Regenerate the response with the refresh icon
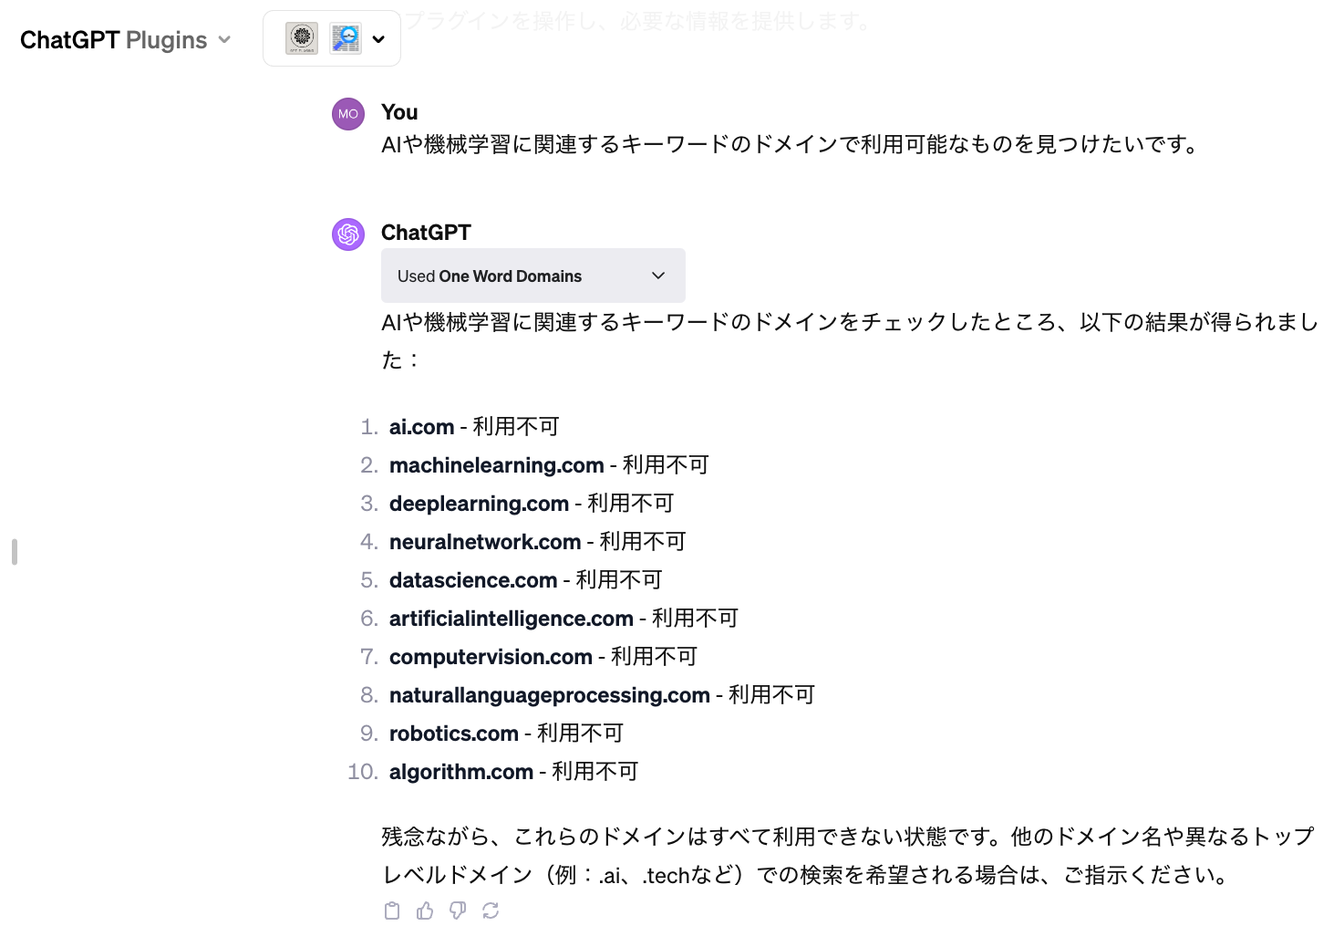 tap(491, 911)
